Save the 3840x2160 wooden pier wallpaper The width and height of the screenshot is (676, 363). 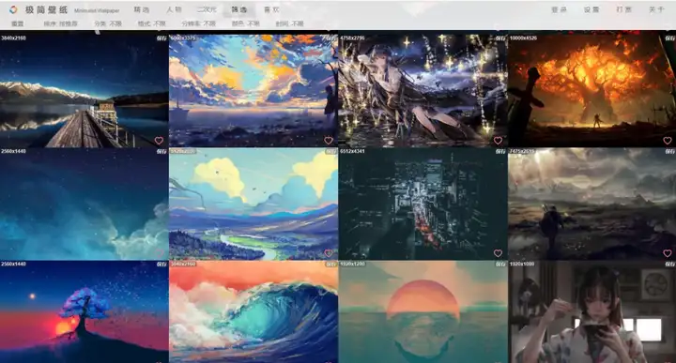(161, 38)
